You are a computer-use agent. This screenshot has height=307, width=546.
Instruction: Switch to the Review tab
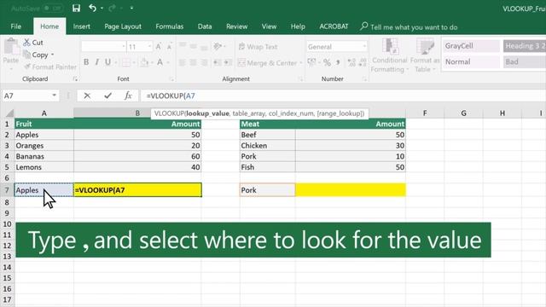237,26
